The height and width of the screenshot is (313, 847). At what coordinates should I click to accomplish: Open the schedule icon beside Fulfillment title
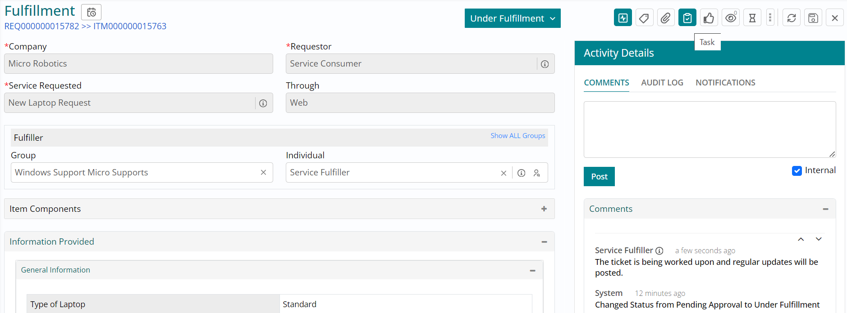91,12
